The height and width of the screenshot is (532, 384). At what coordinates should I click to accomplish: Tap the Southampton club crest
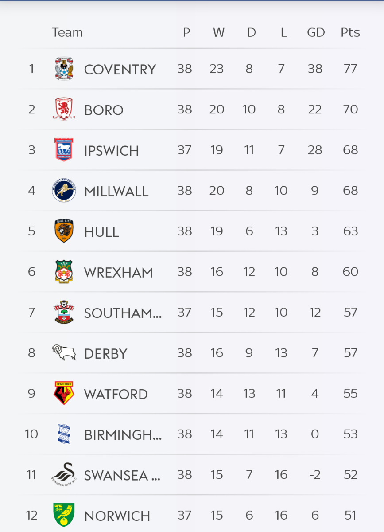(64, 313)
